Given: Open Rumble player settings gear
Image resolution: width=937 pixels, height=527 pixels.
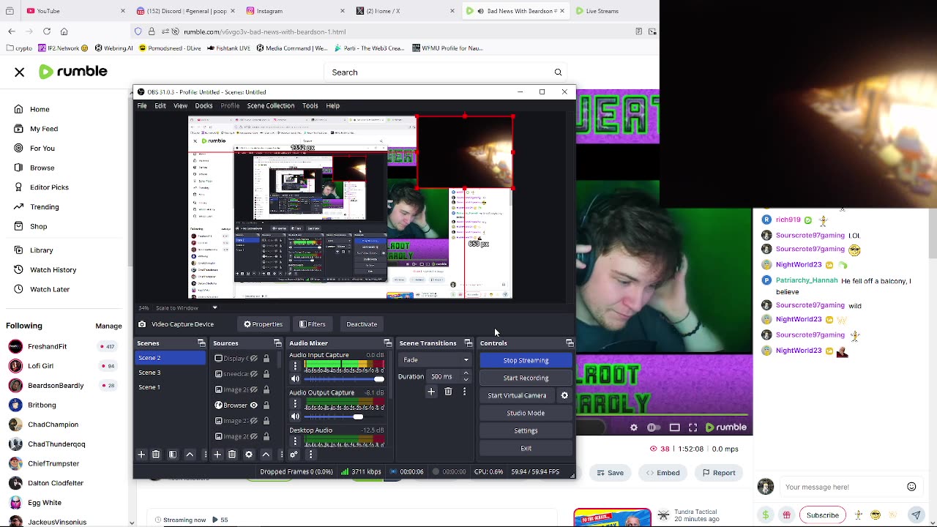Looking at the screenshot, I should click(634, 427).
